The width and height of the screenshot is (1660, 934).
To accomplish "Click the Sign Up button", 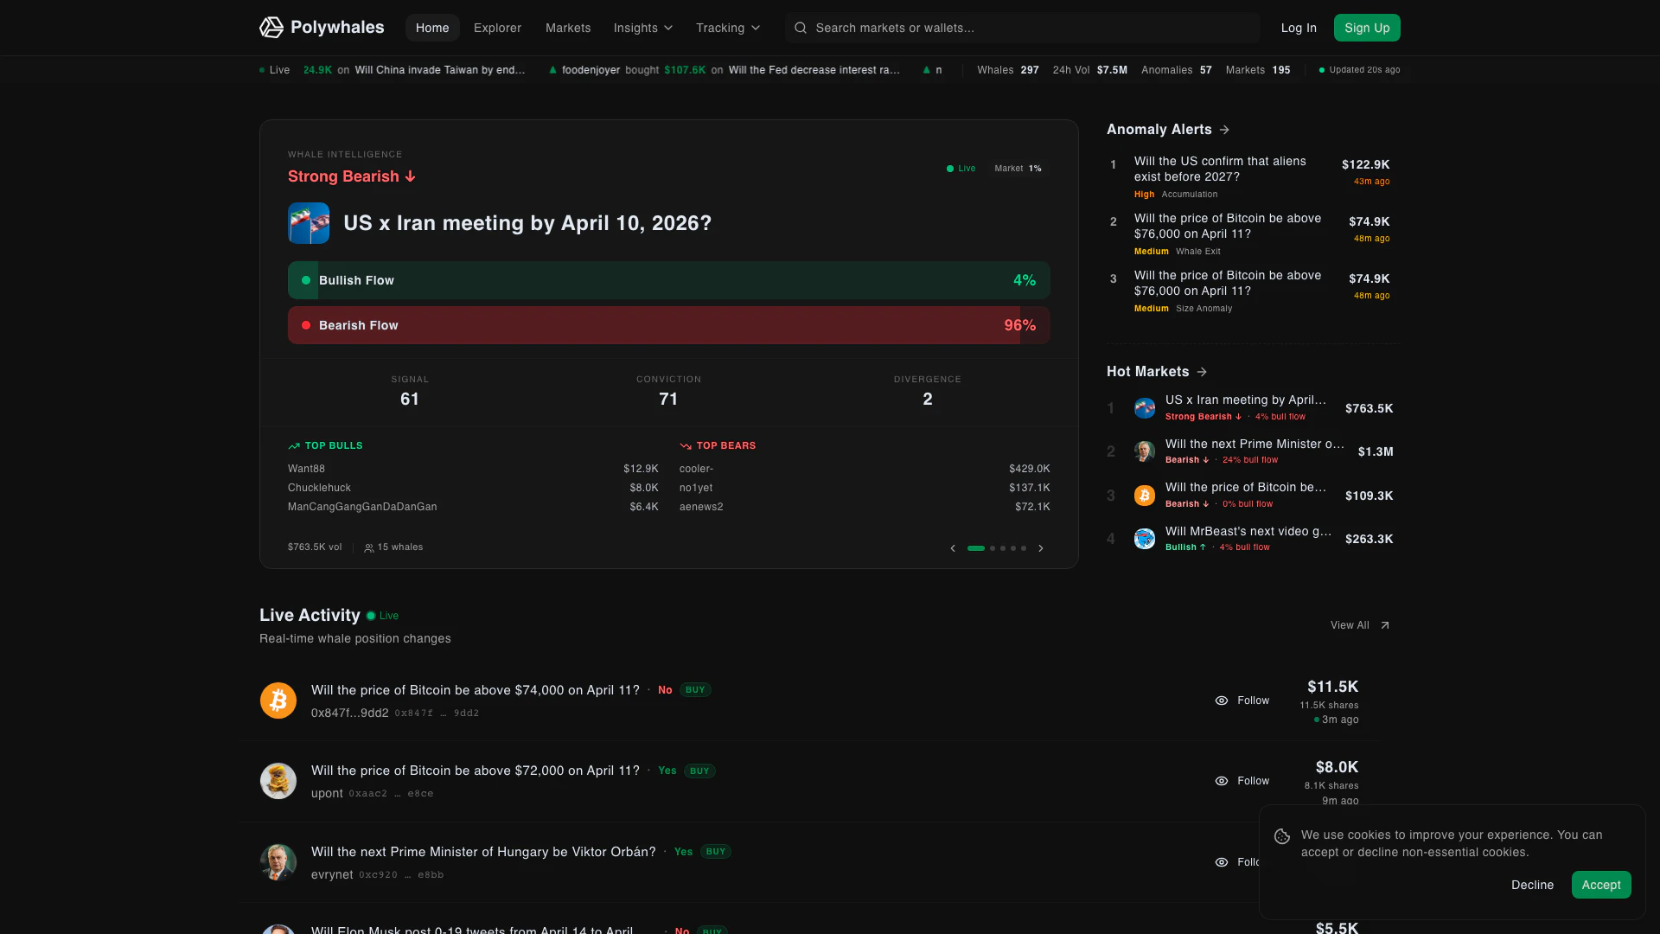I will pos(1367,28).
